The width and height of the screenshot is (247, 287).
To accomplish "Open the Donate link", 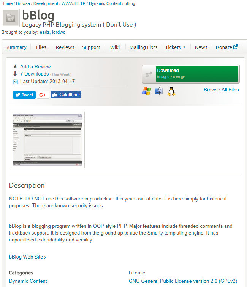I will (x=224, y=47).
